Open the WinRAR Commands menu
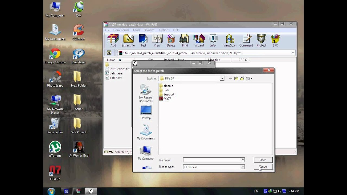The image size is (347, 195). [x=121, y=30]
